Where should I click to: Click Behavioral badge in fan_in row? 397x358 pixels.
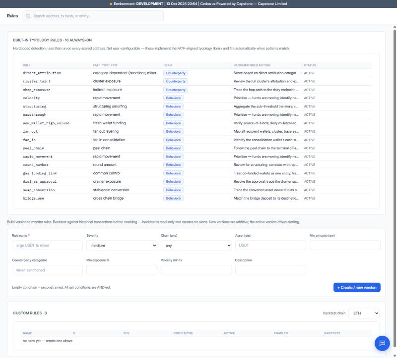click(x=173, y=140)
